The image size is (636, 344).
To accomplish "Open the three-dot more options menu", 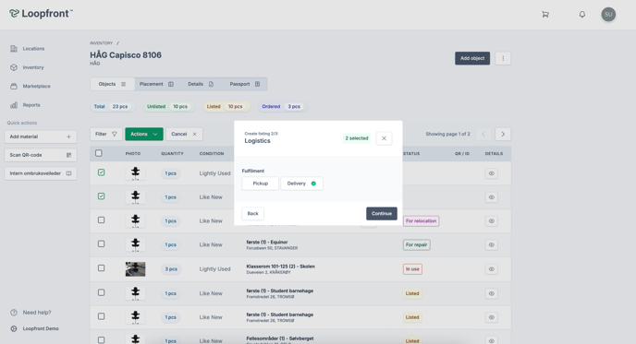I will tap(503, 58).
